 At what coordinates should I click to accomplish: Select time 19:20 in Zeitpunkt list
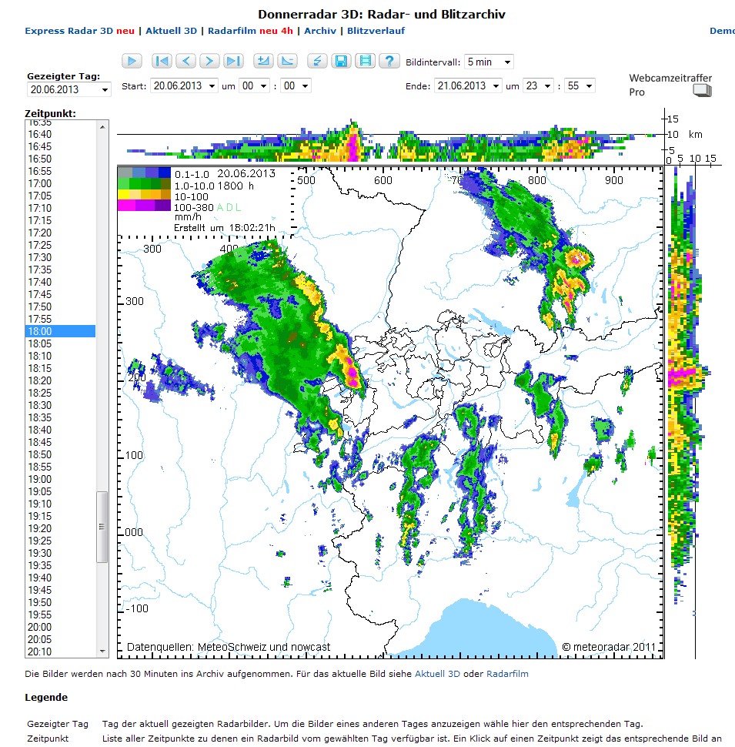pos(61,529)
